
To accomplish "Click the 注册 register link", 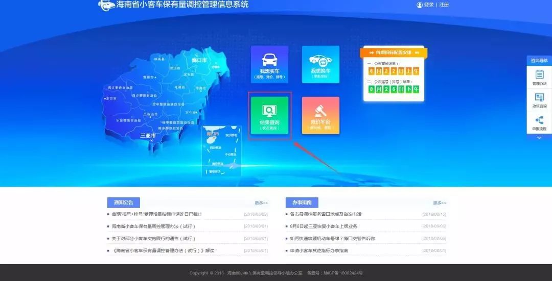I will [444, 5].
